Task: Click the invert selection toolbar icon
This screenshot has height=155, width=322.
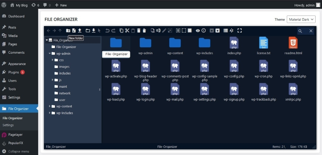Action: click(190, 31)
